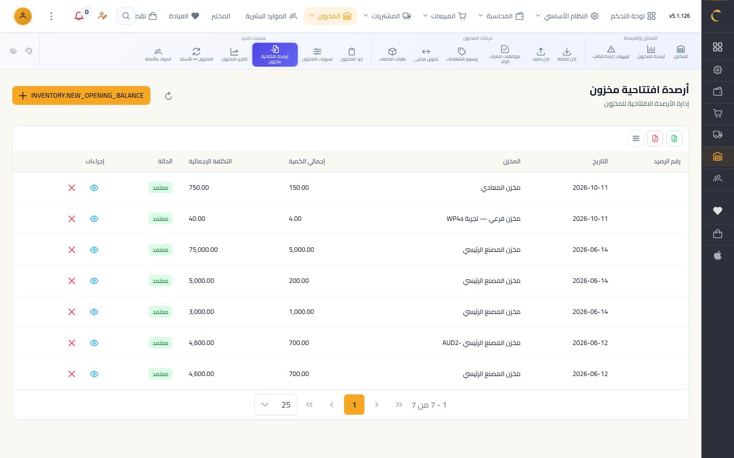Expand the المبيعات menu dropdown
This screenshot has width=734, height=458.
[x=444, y=16]
